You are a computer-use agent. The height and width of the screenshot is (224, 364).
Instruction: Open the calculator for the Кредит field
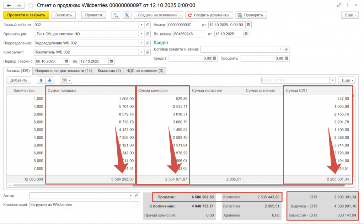coord(214,58)
